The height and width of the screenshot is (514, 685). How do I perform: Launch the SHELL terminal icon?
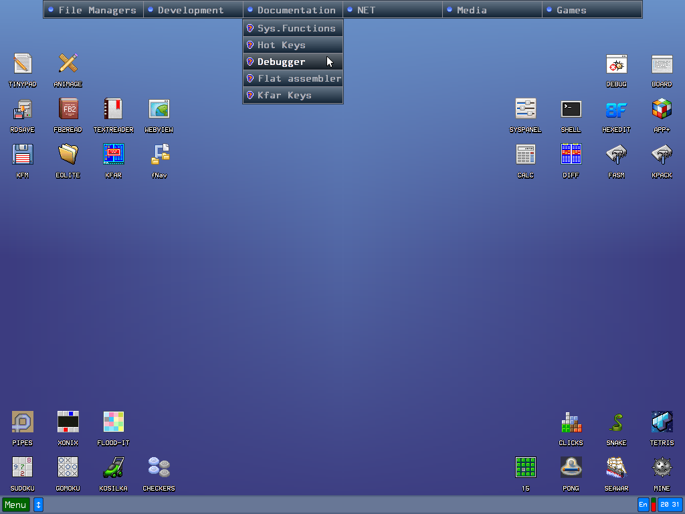point(571,109)
